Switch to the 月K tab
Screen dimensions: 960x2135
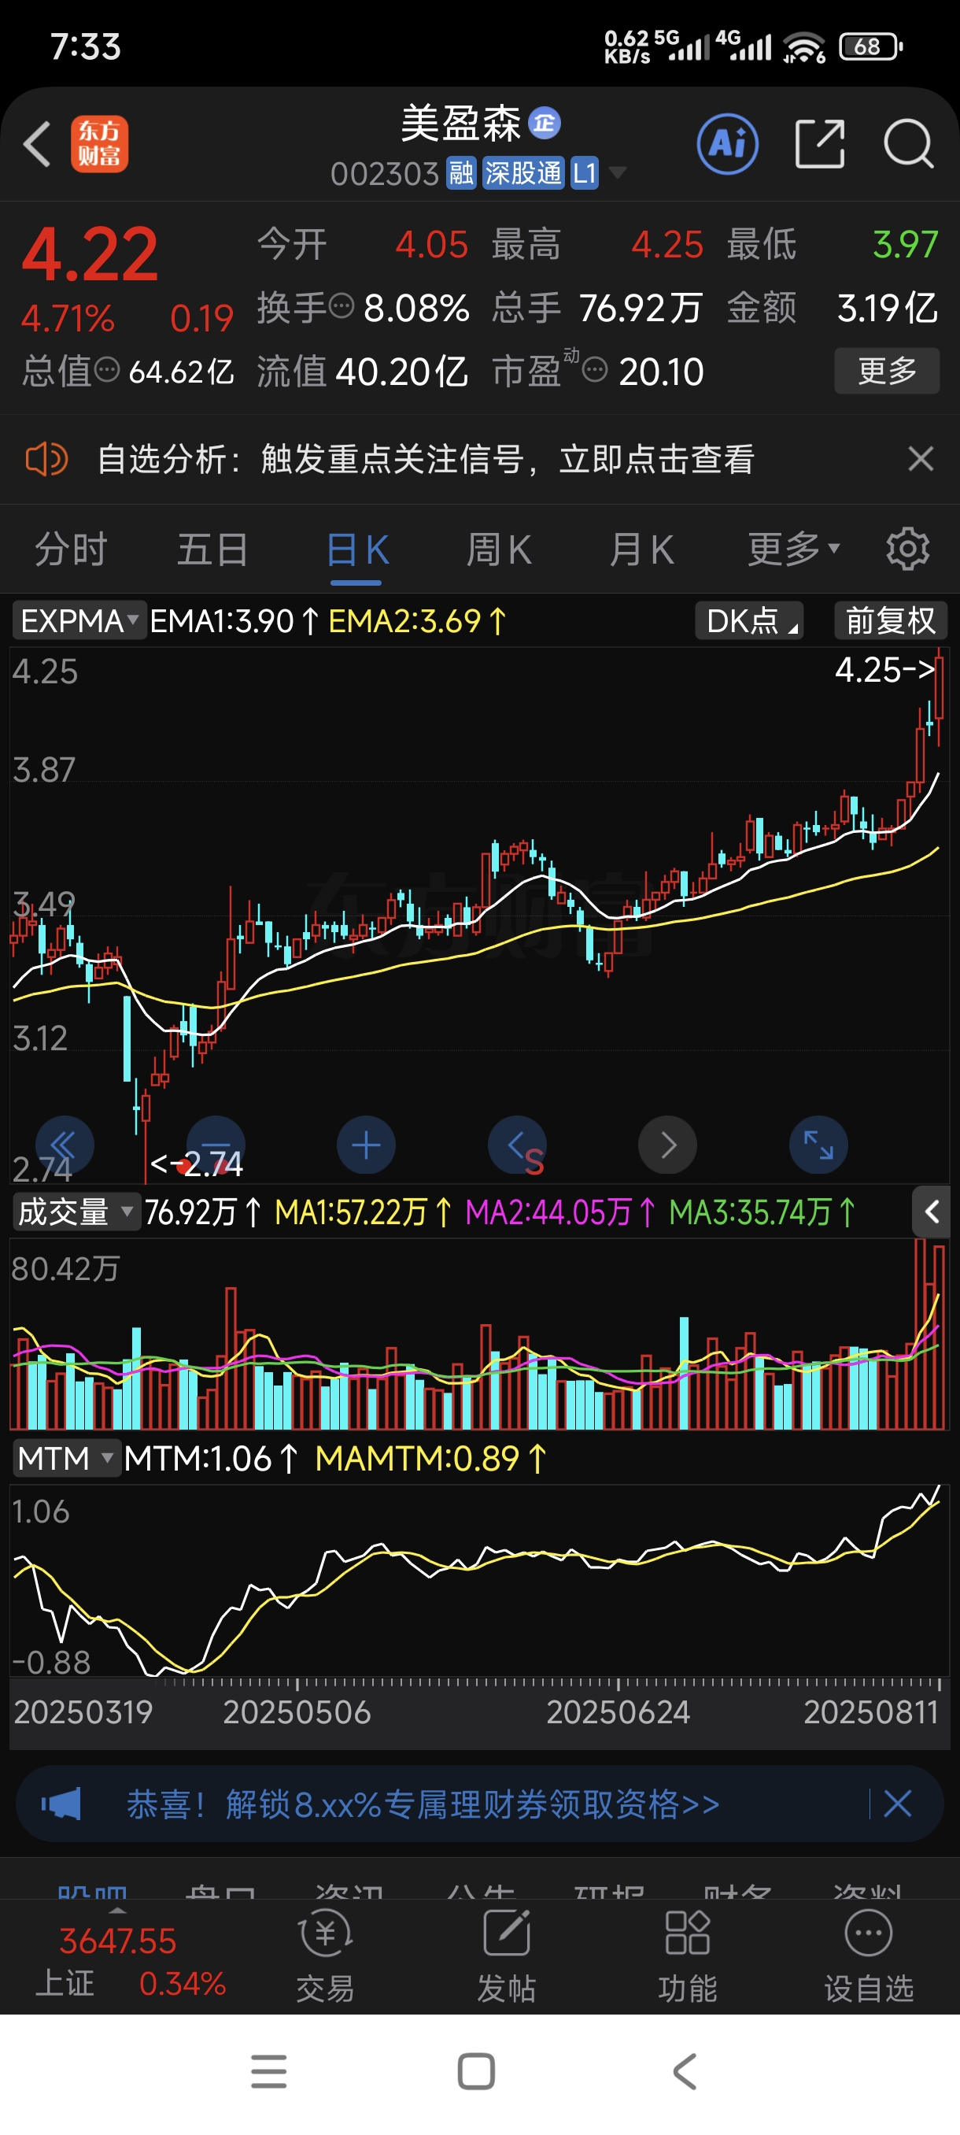(x=641, y=549)
